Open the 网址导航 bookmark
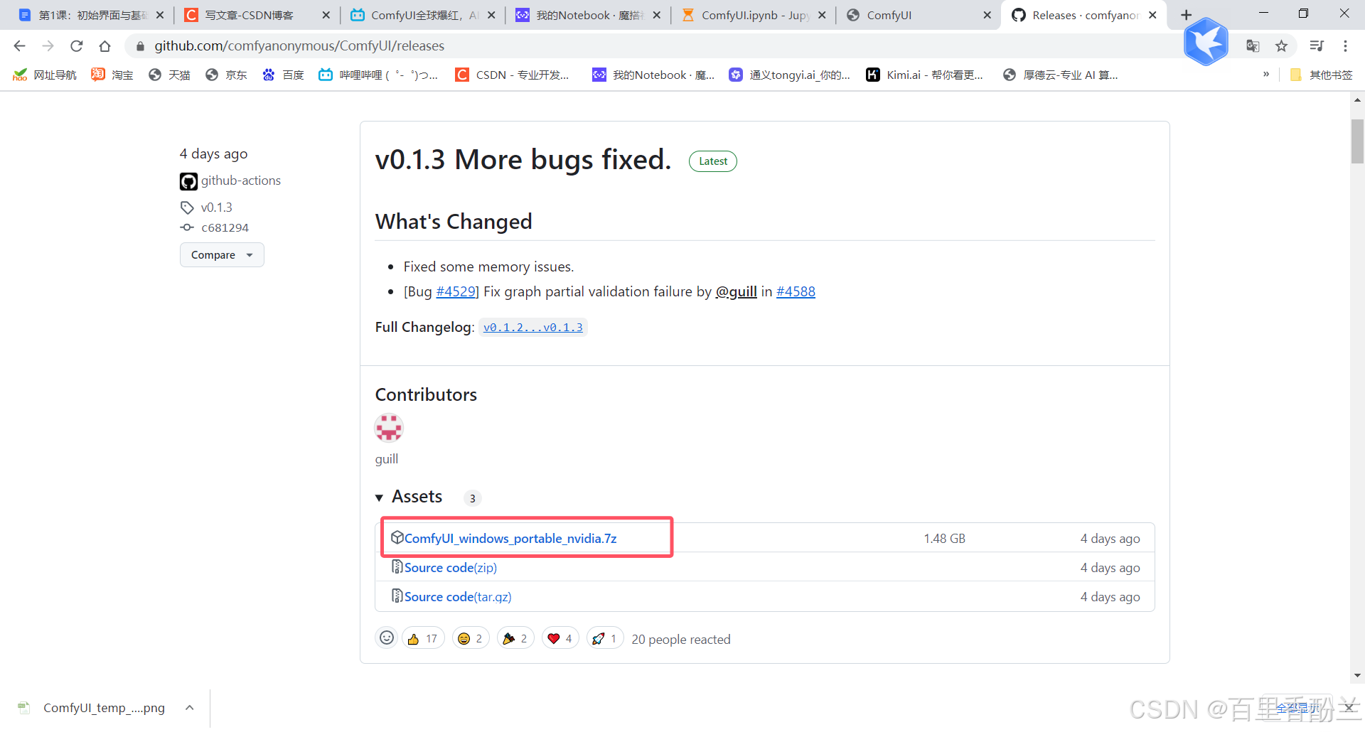 pyautogui.click(x=45, y=75)
